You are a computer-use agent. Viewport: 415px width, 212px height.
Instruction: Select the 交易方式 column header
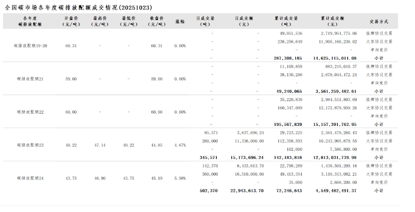[379, 21]
